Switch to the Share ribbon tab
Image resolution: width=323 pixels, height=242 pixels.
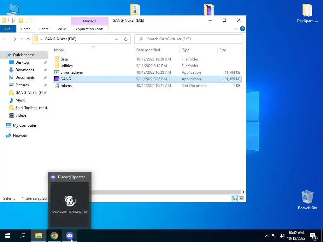tap(44, 29)
